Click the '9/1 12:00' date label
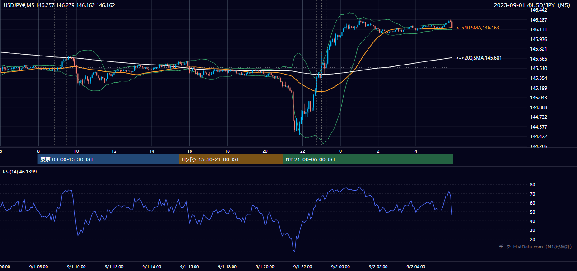Screen dimensions: 577x271 point(113,267)
